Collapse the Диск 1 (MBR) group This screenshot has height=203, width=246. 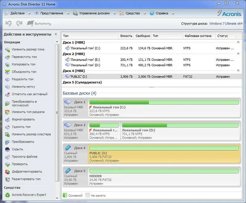(x=238, y=42)
